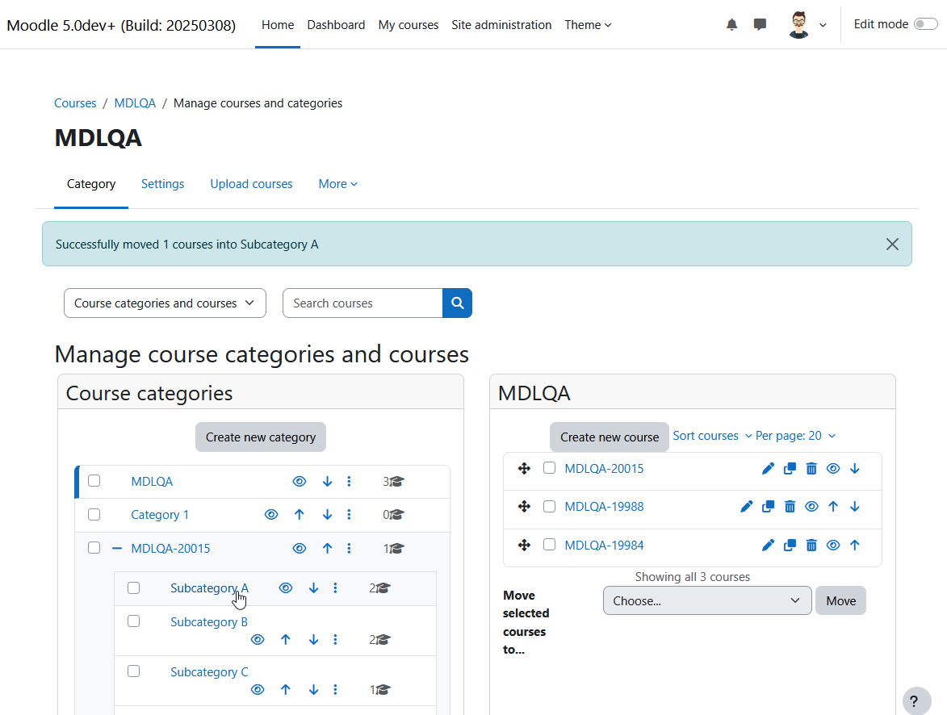This screenshot has width=947, height=715.
Task: Move course MDLQA-19988 up
Action: pos(833,507)
